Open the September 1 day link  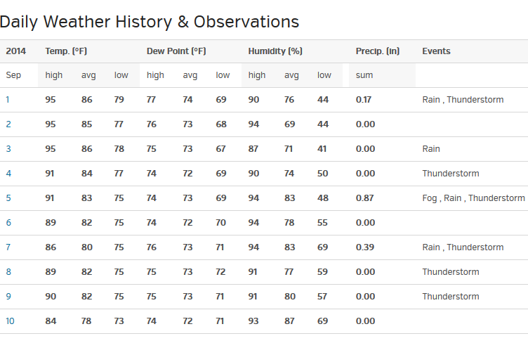[x=8, y=100]
